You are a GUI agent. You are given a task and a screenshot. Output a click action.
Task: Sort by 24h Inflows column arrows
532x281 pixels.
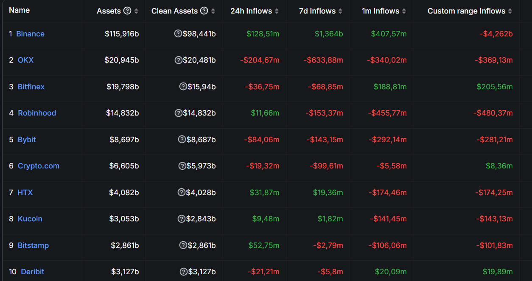277,11
